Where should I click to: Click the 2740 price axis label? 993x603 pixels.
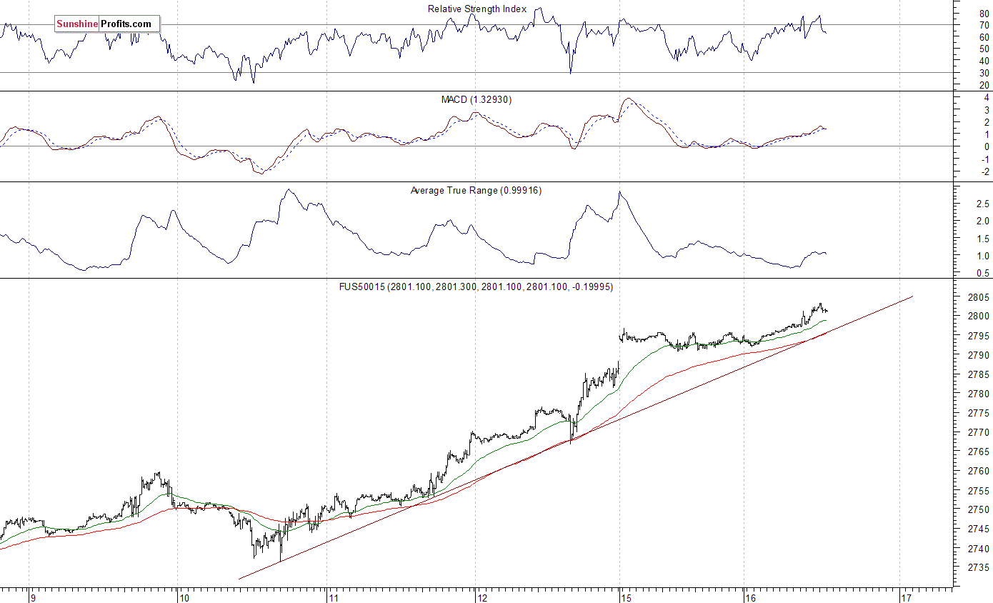tap(978, 549)
